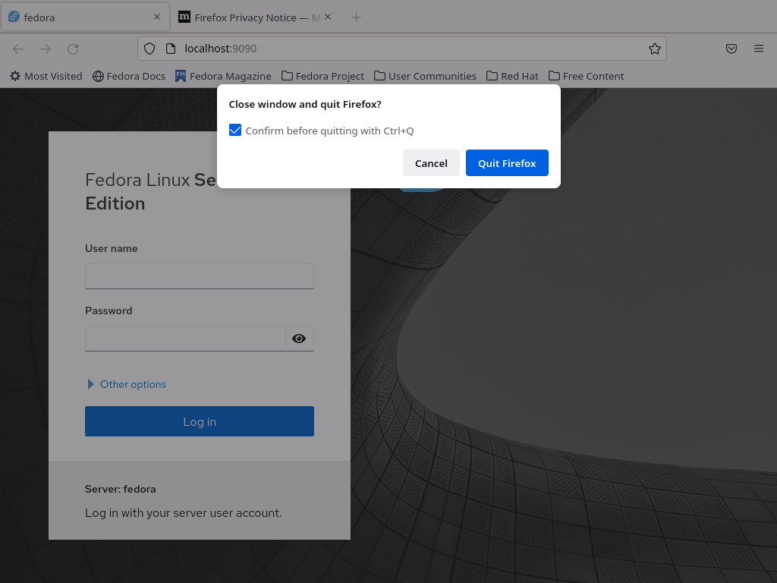Cancel the quit dialog
777x583 pixels.
431,163
